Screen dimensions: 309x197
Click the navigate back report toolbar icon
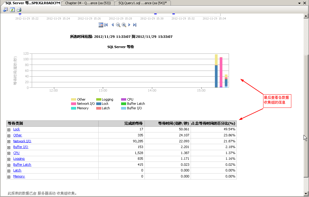click(x=5, y=10)
